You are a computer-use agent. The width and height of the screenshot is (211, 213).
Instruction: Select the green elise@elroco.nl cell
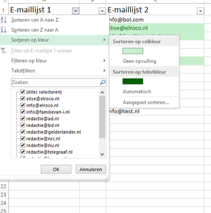156,28
